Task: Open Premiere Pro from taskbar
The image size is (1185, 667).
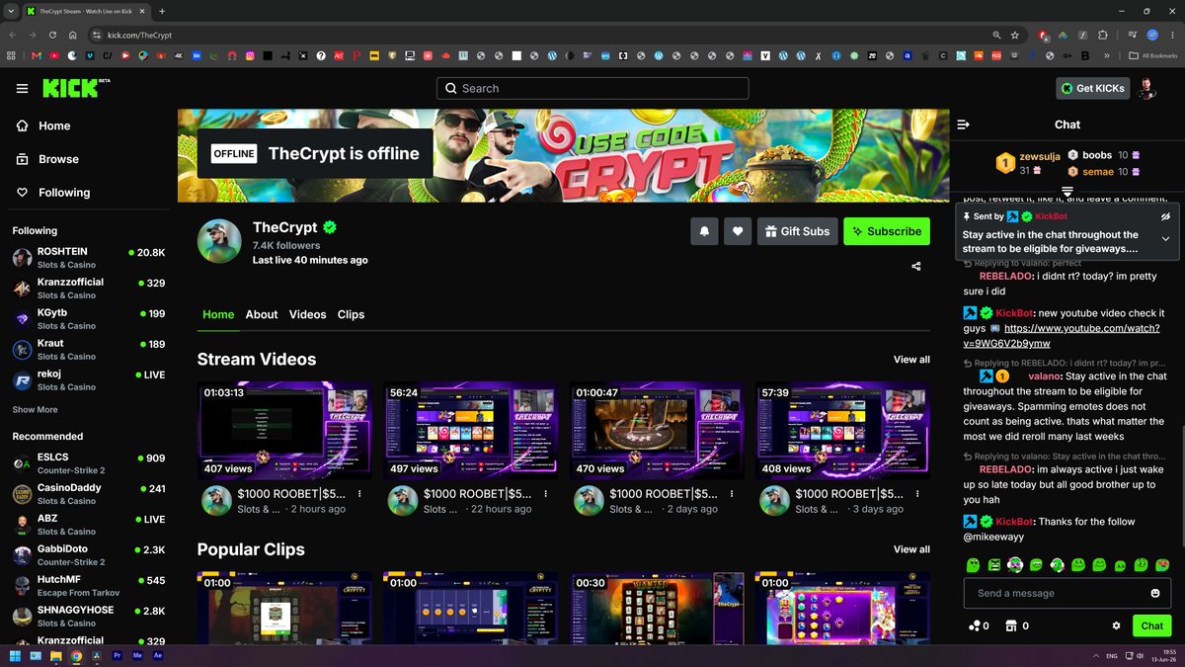Action: [118, 655]
